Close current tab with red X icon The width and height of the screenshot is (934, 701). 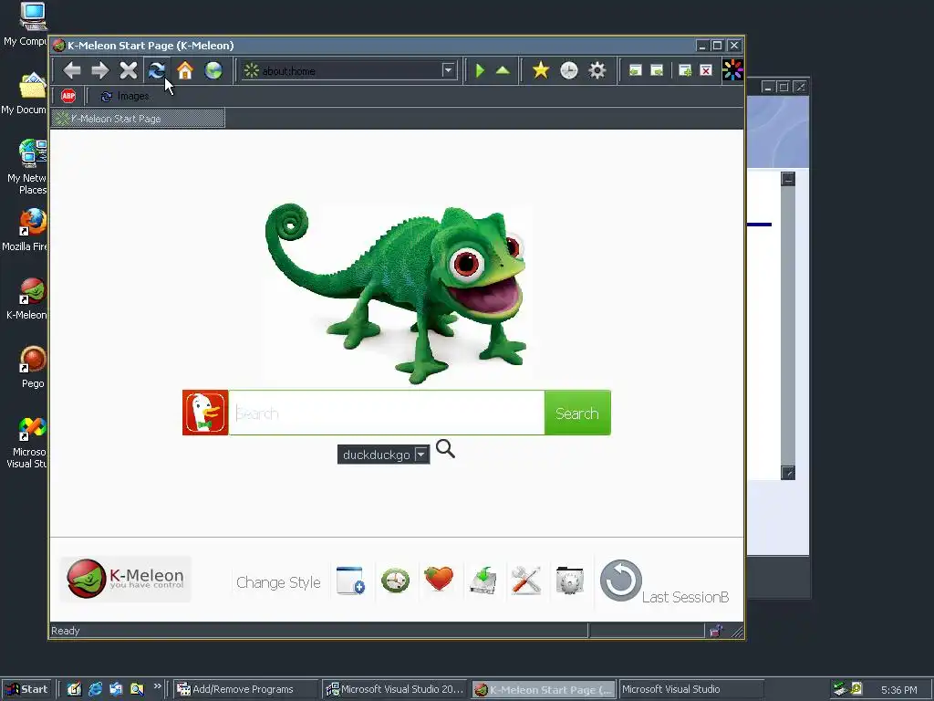coord(706,70)
